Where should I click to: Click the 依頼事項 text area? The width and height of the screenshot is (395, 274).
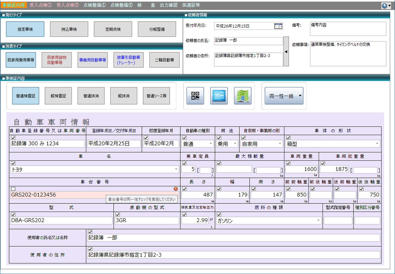348,54
